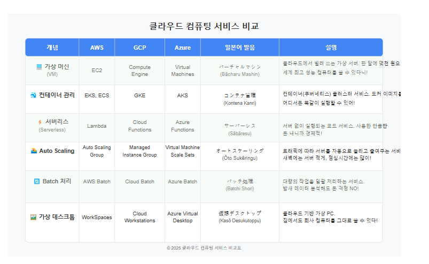Viewport: 429px width, 264px height.
Task: Click the 서버리스 (Serverless) concept label
Action: [x=52, y=125]
